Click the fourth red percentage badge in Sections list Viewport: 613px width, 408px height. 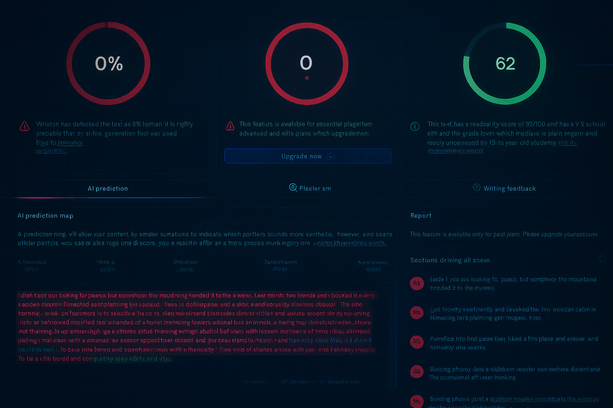pyautogui.click(x=417, y=372)
